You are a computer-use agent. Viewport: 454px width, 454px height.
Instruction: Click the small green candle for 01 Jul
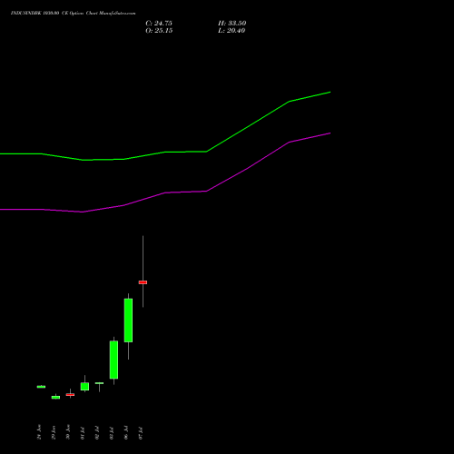pos(84,387)
